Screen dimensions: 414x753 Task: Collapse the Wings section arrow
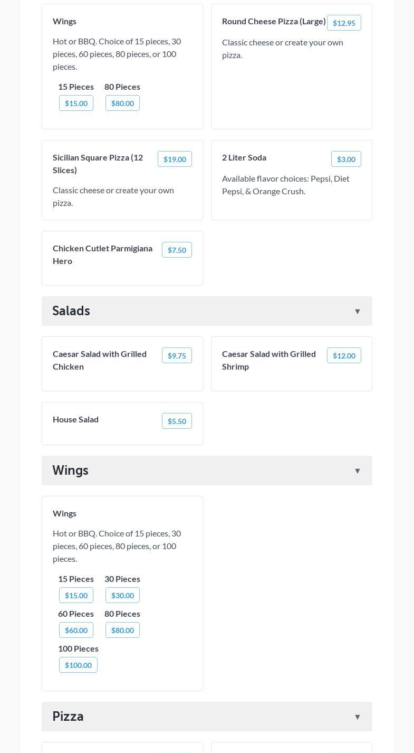[357, 471]
